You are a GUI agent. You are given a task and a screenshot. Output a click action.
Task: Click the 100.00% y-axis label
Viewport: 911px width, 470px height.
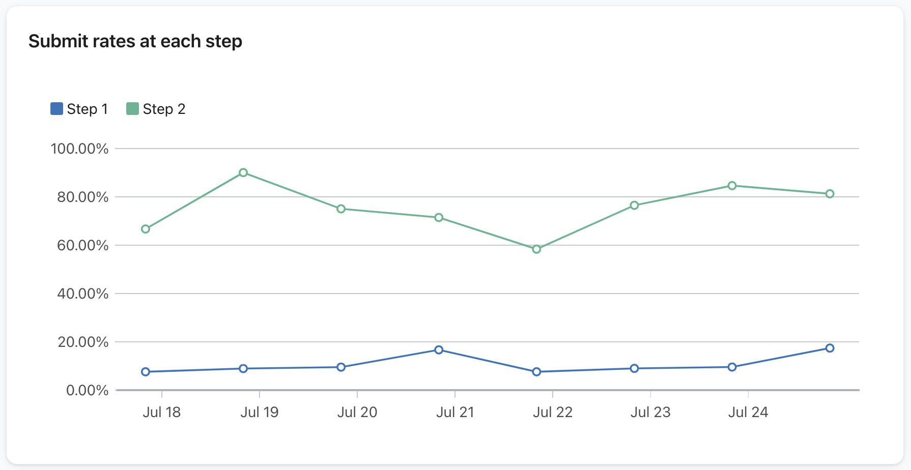tap(79, 149)
